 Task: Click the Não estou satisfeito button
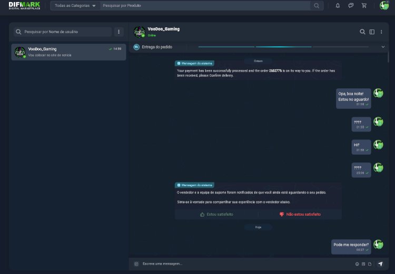(300, 214)
